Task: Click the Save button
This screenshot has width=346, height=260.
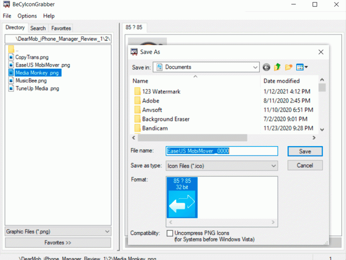Action: pyautogui.click(x=305, y=151)
